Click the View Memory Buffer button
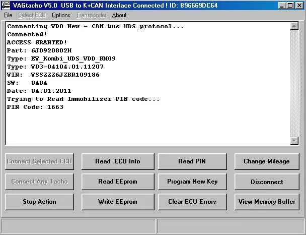 pyautogui.click(x=267, y=202)
